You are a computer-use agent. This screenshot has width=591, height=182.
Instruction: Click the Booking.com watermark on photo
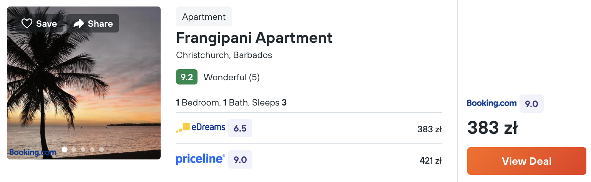[33, 152]
